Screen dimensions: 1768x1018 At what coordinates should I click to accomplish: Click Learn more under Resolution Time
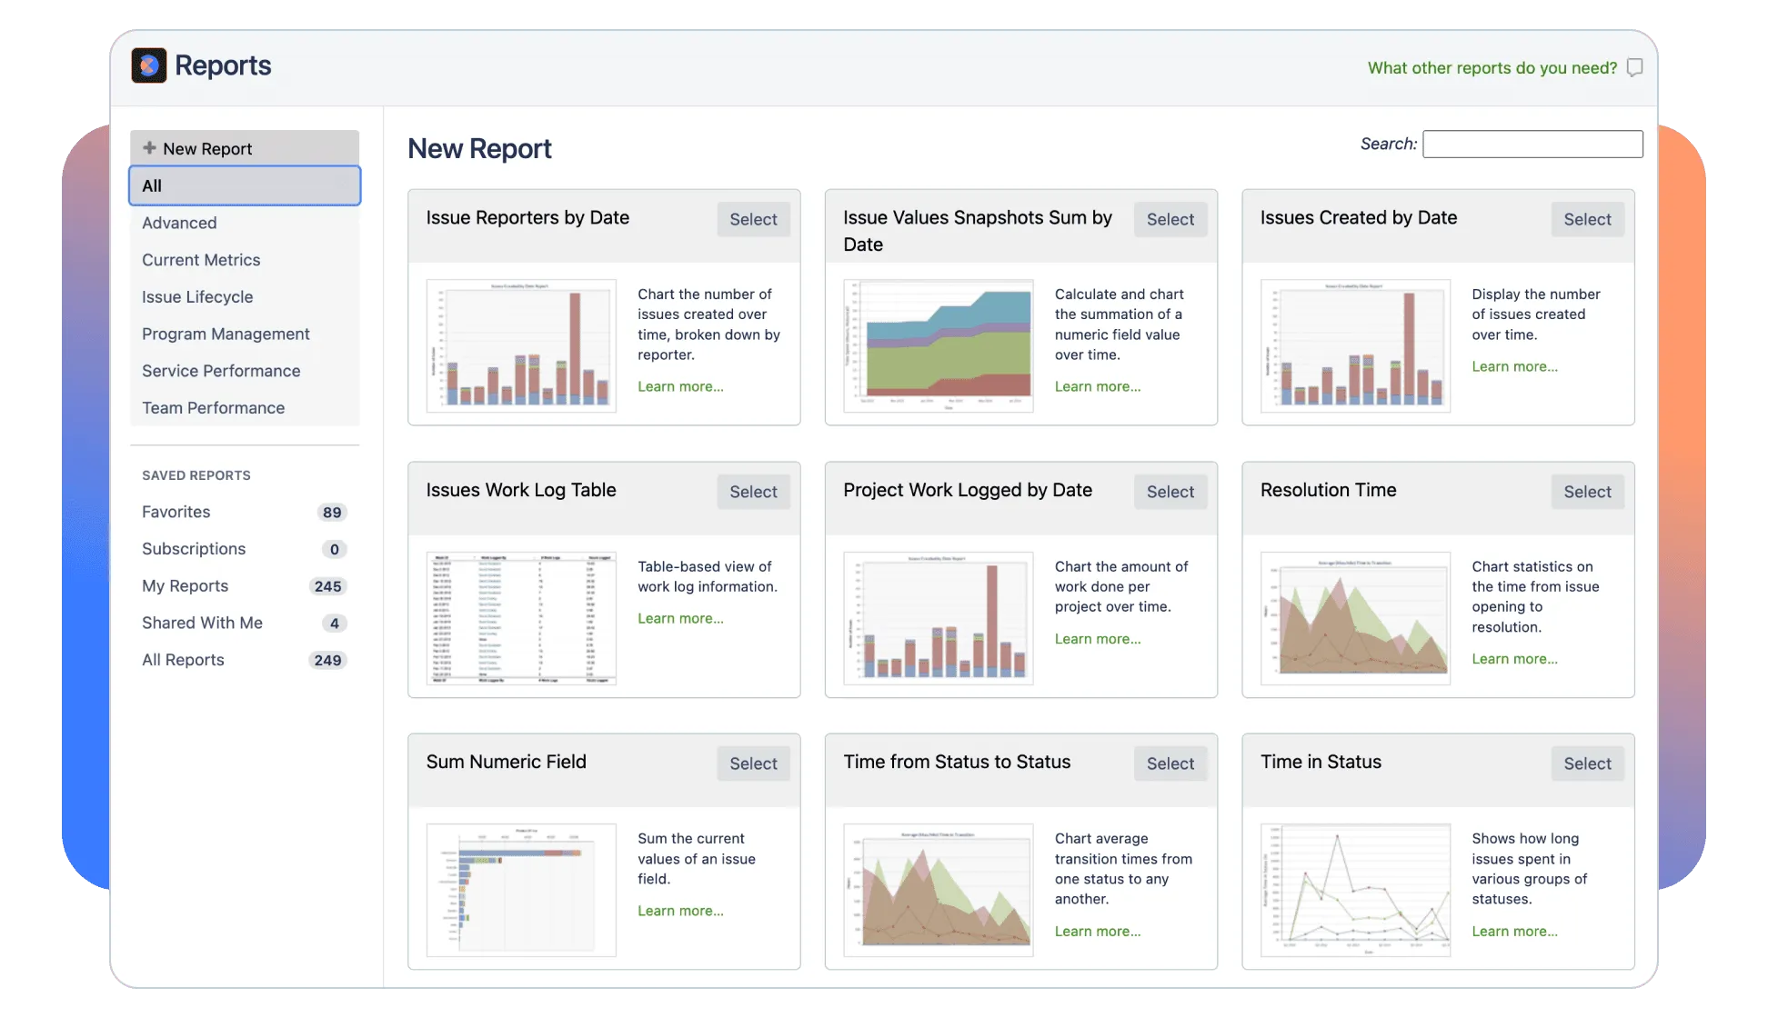coord(1514,659)
